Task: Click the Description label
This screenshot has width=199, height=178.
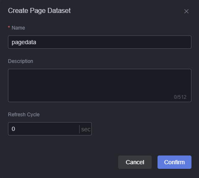Action: [x=21, y=61]
